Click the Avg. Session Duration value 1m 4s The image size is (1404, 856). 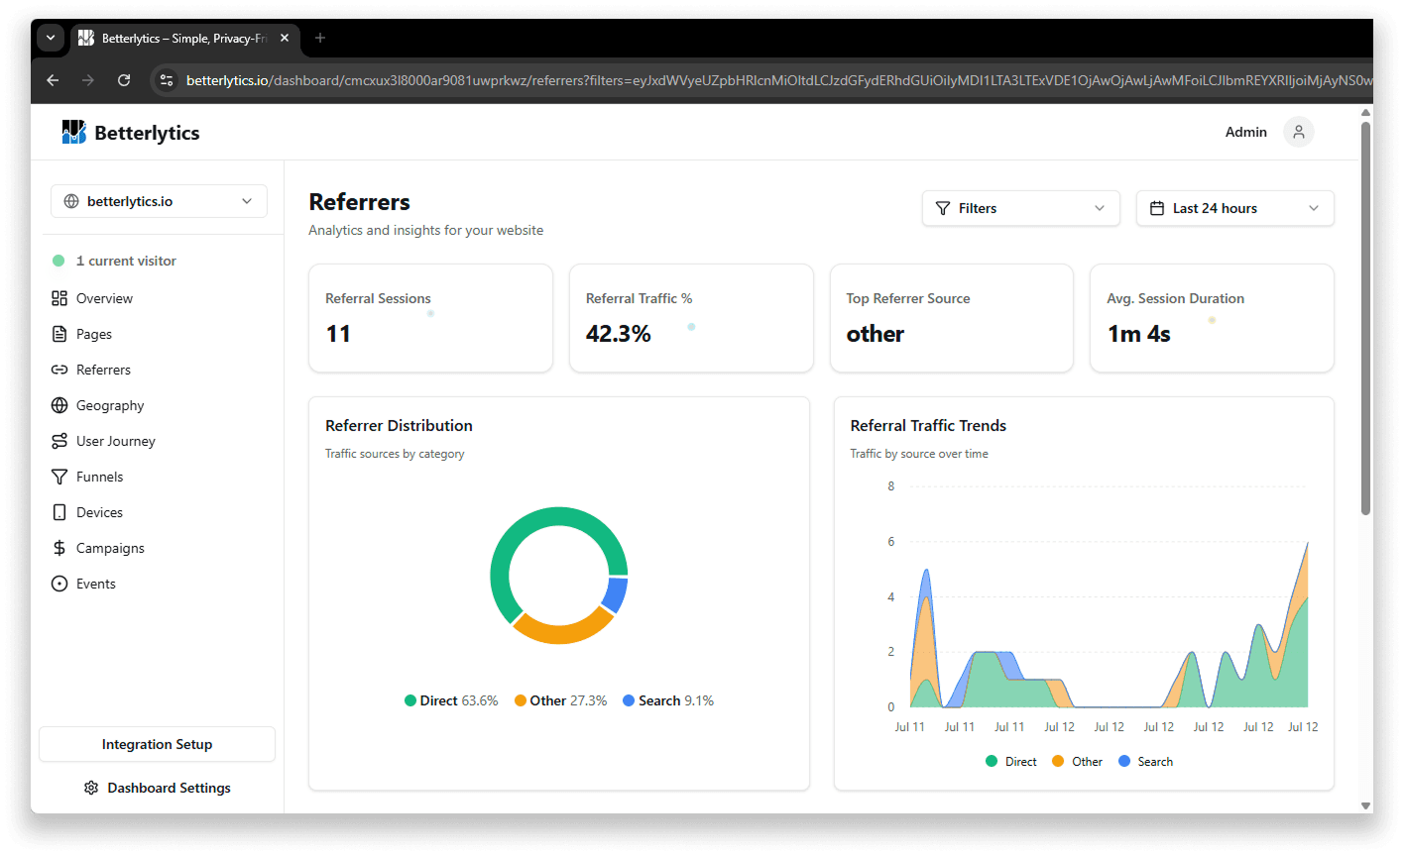[1138, 334]
